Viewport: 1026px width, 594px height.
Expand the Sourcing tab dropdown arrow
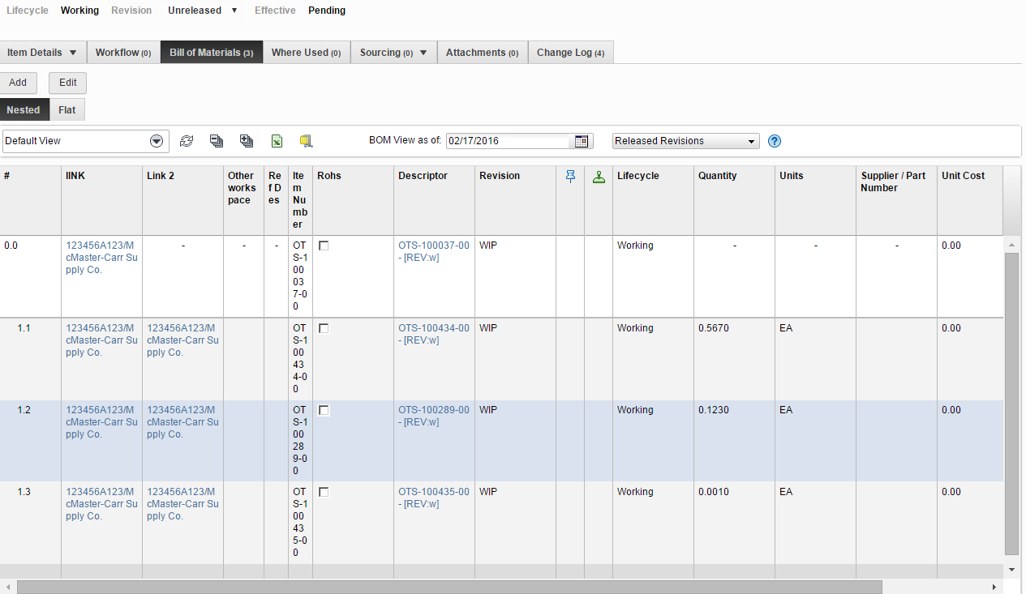point(423,52)
